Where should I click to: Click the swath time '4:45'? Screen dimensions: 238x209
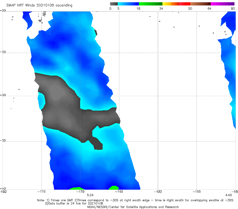[x=228, y=195]
